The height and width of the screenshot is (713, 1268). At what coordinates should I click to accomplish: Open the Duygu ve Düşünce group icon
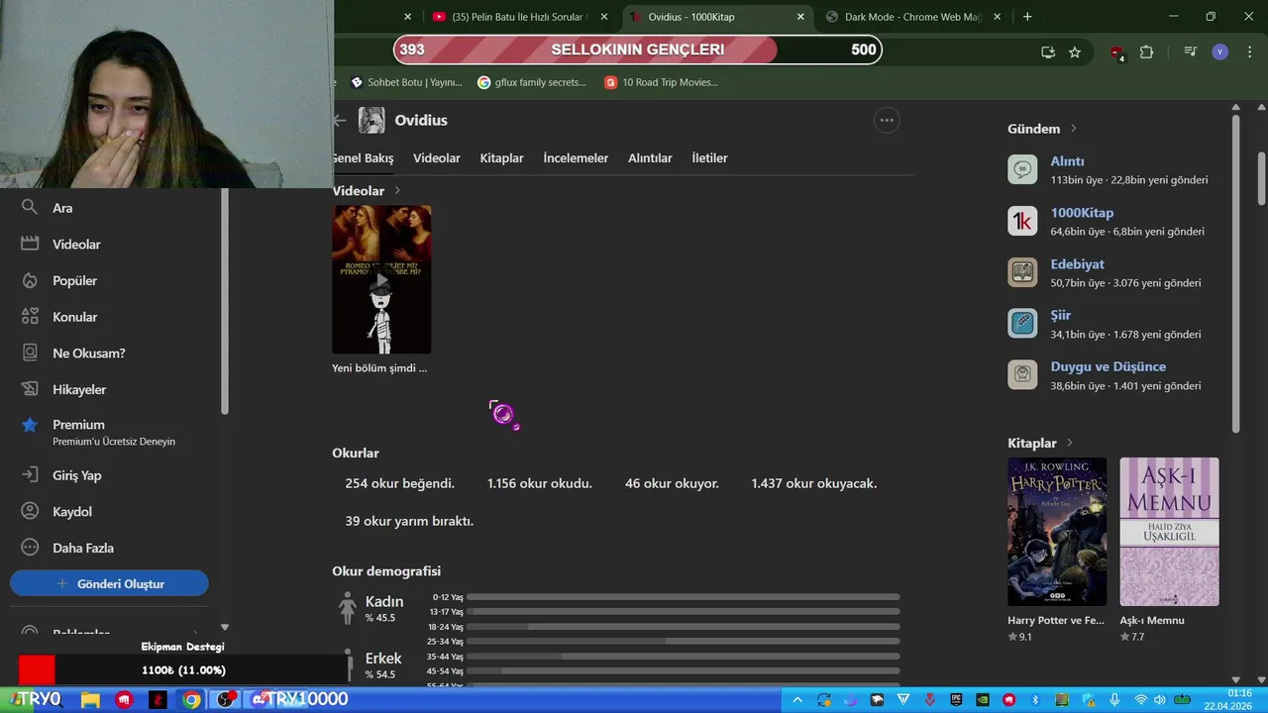pyautogui.click(x=1022, y=374)
